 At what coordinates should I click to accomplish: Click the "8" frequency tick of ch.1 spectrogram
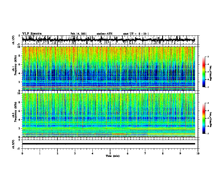tap(20, 56)
